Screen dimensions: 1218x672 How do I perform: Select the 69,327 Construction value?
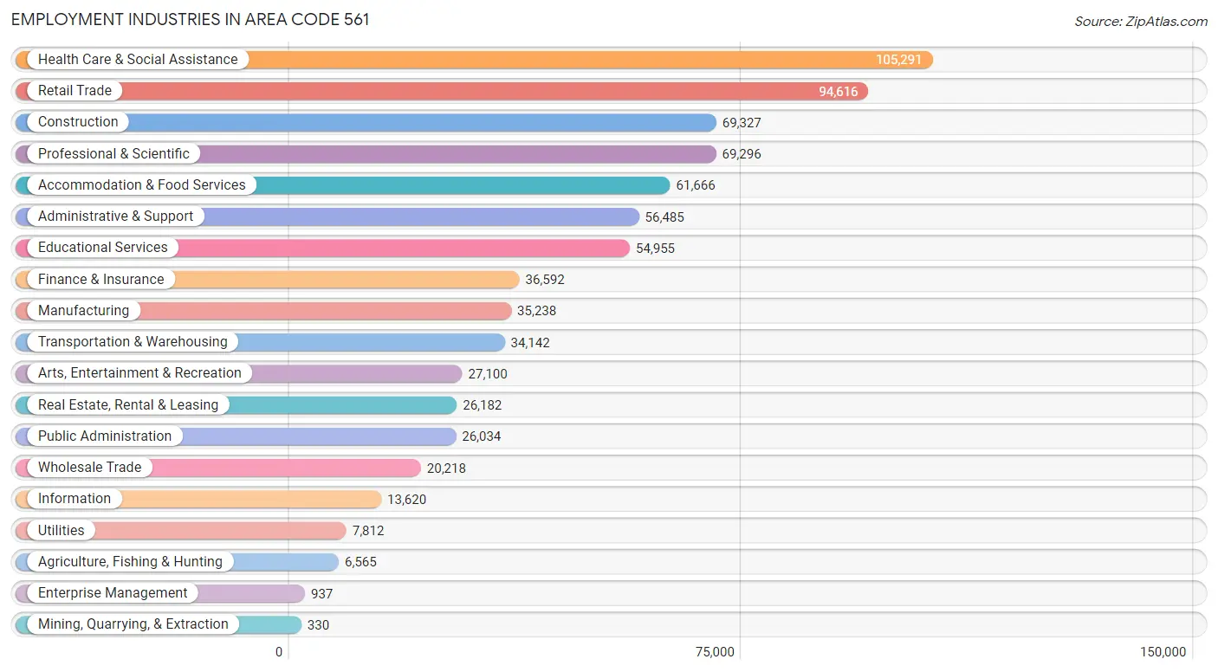tap(742, 123)
